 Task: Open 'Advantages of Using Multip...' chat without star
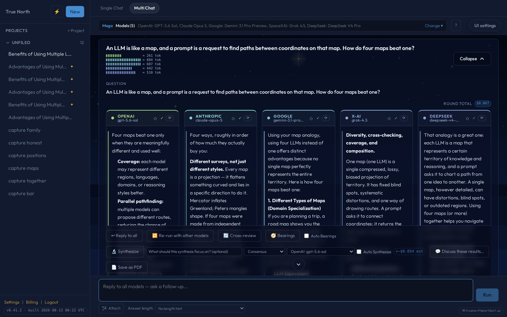(x=40, y=118)
